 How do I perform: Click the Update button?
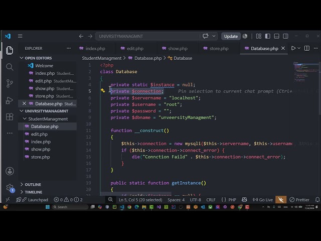point(231,36)
